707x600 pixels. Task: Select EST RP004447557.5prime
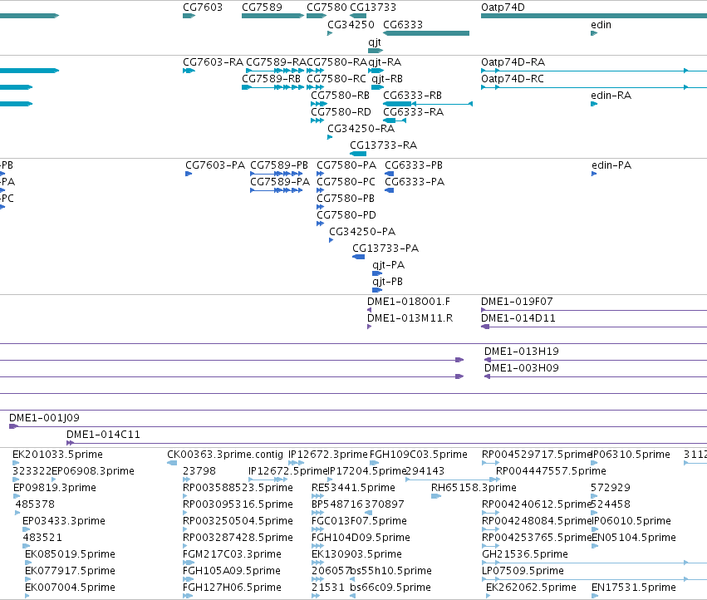[x=551, y=471]
